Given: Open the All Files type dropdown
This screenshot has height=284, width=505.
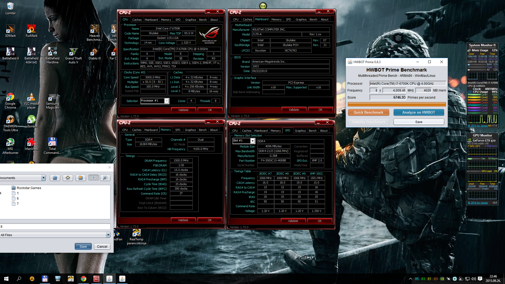Looking at the screenshot, I should pos(108,235).
